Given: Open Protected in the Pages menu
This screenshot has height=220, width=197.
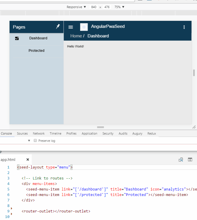Looking at the screenshot, I should pyautogui.click(x=36, y=50).
